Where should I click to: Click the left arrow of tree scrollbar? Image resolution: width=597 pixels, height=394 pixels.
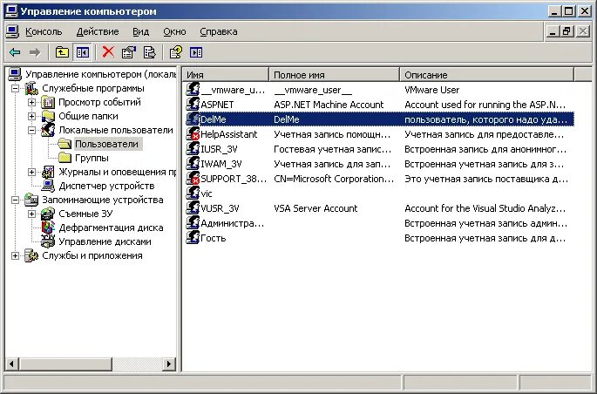click(x=12, y=363)
